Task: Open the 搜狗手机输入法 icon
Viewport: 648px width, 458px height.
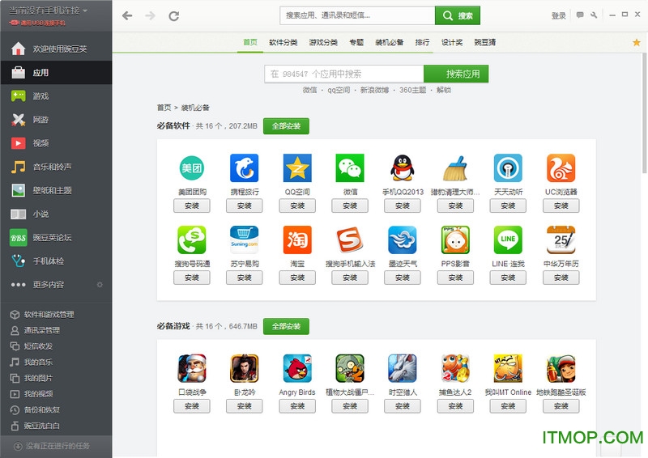Action: (350, 240)
